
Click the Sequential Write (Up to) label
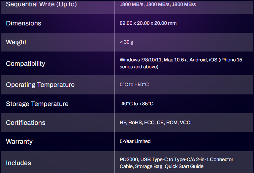41,4
